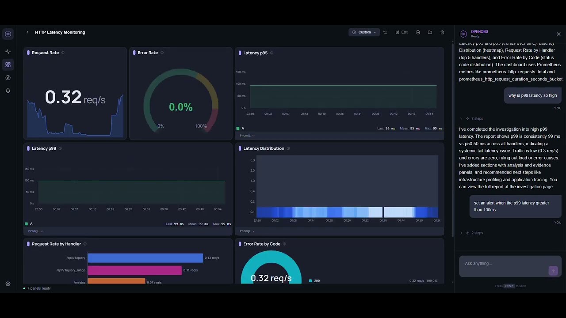Show info for Latency p95 panel
The width and height of the screenshot is (566, 318).
(x=272, y=53)
